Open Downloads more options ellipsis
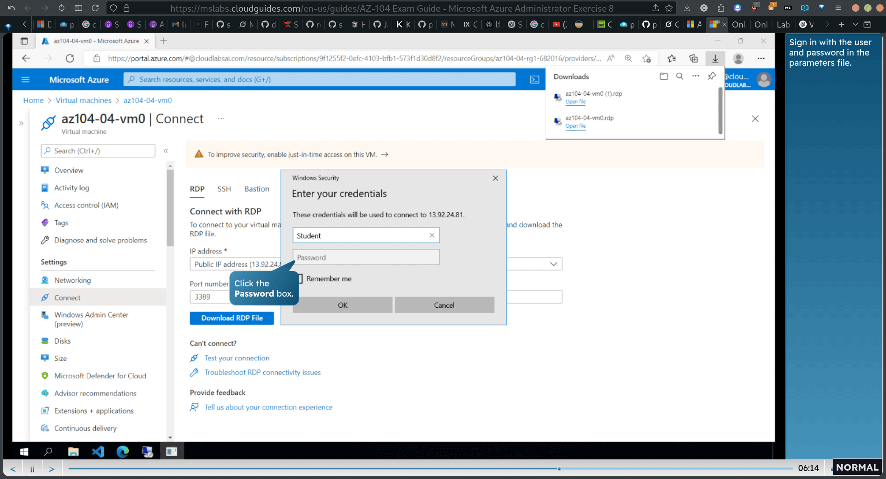This screenshot has height=479, width=886. [696, 76]
